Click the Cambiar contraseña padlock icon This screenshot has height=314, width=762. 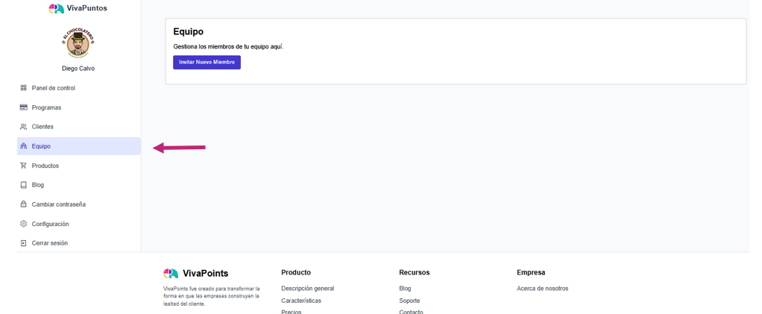[x=23, y=204]
